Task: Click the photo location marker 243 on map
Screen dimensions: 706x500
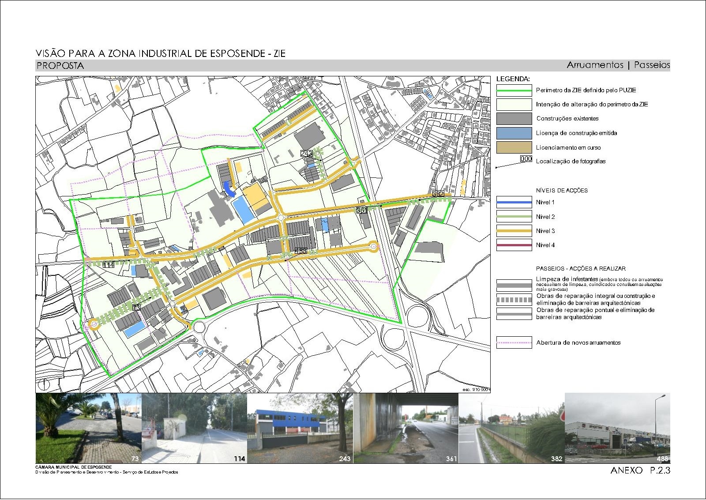Action: [306, 154]
